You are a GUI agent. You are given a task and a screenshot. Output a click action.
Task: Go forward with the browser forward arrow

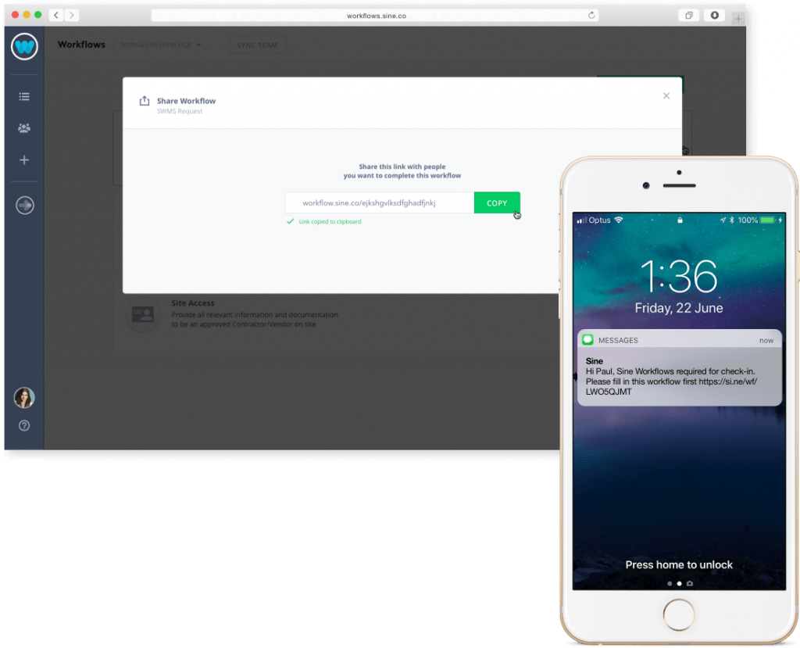click(x=71, y=16)
